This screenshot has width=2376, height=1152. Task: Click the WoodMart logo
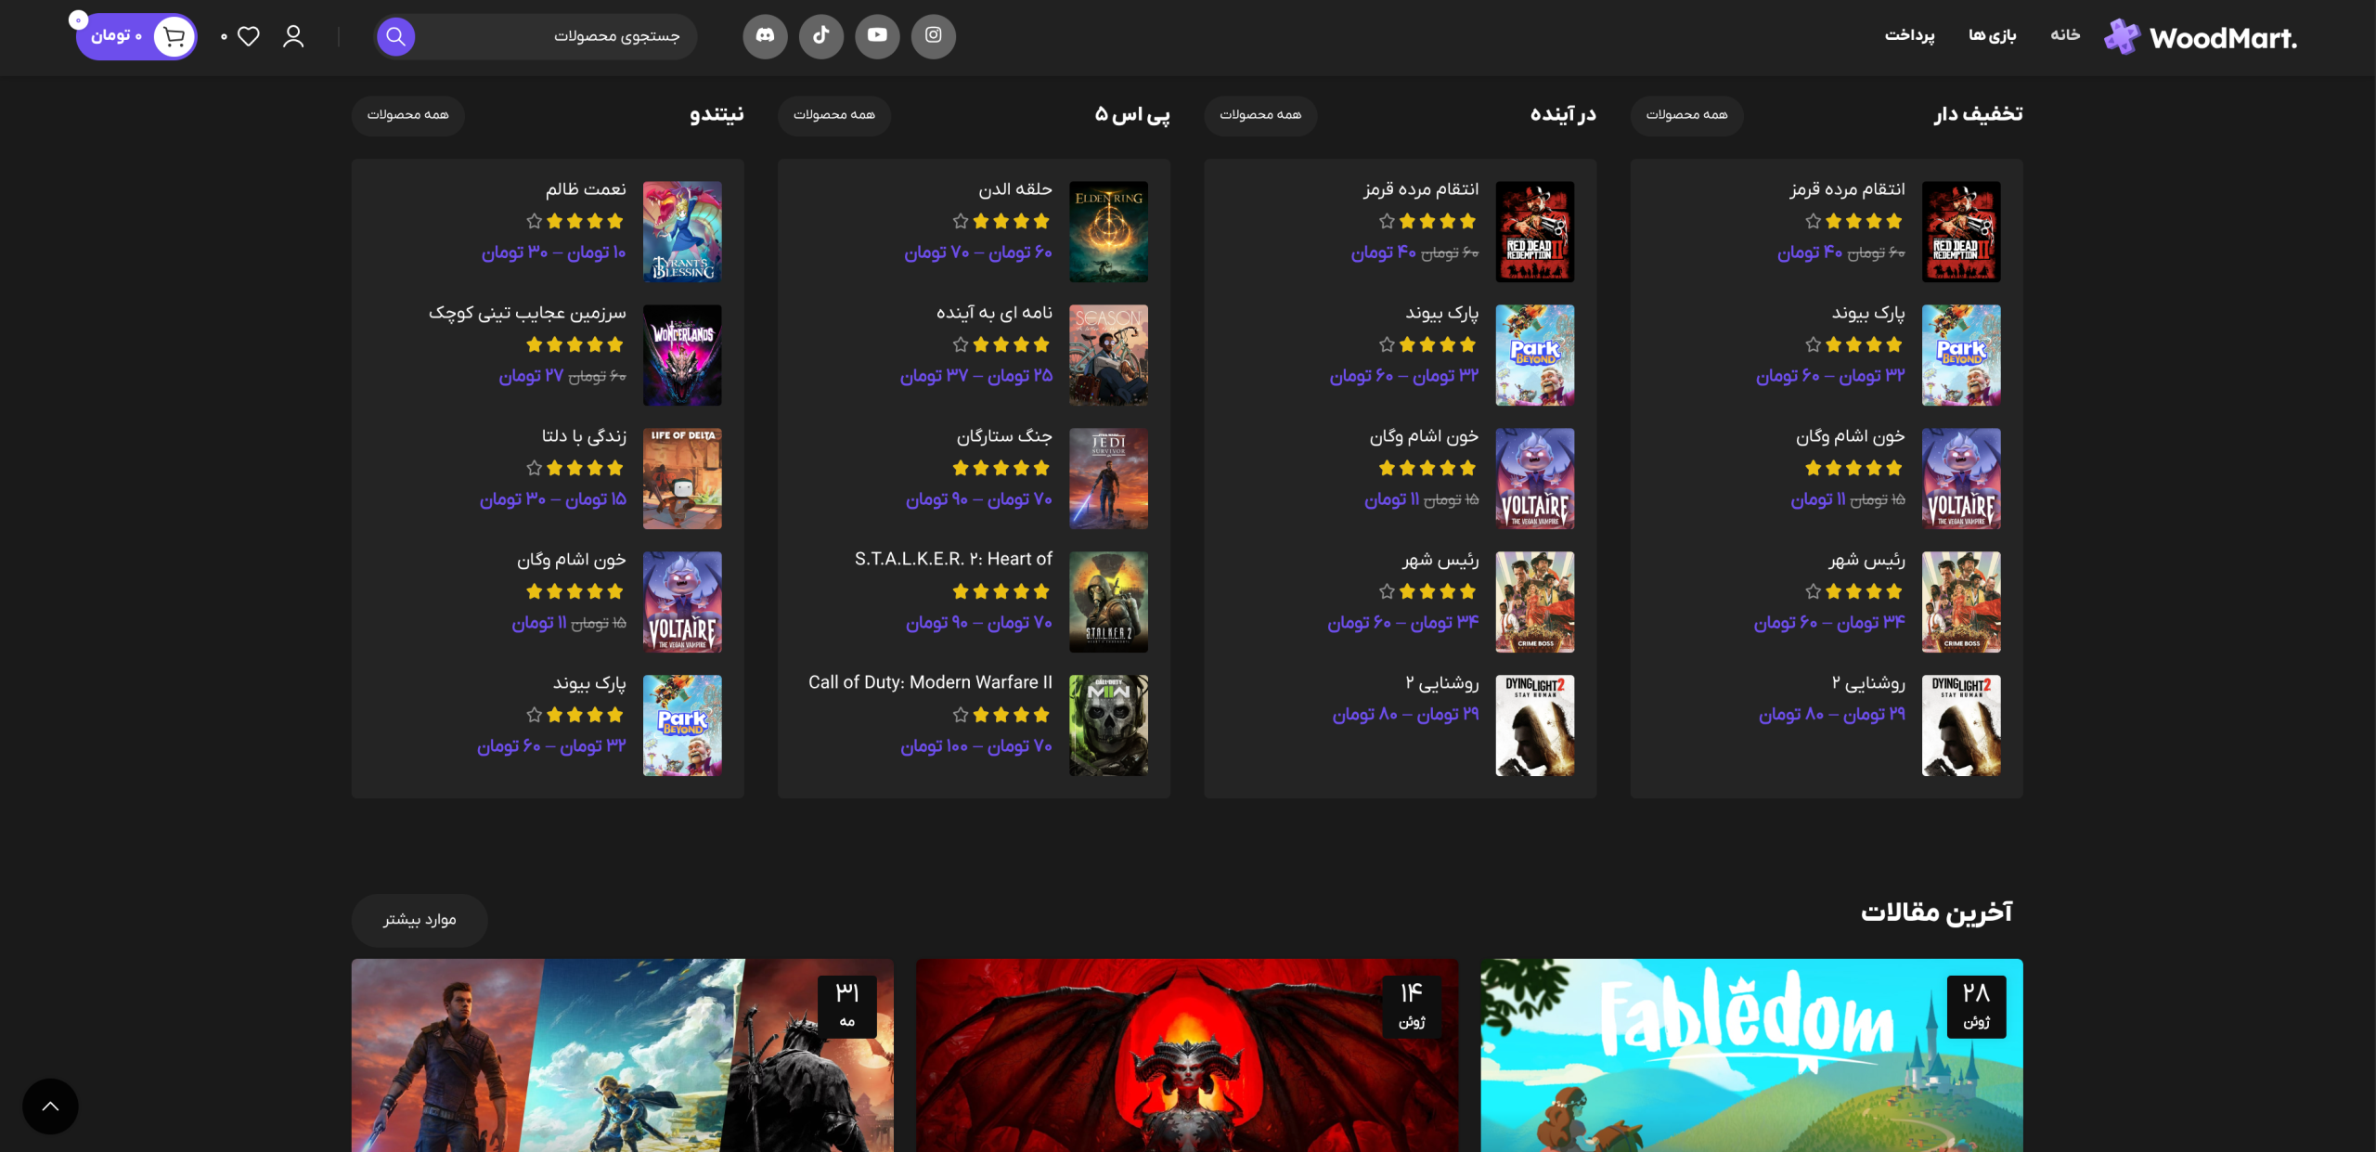pos(2200,37)
